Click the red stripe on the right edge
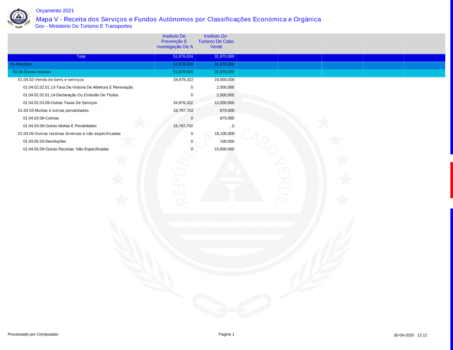Image resolution: width=453 pixels, height=350 pixels. click(451, 180)
